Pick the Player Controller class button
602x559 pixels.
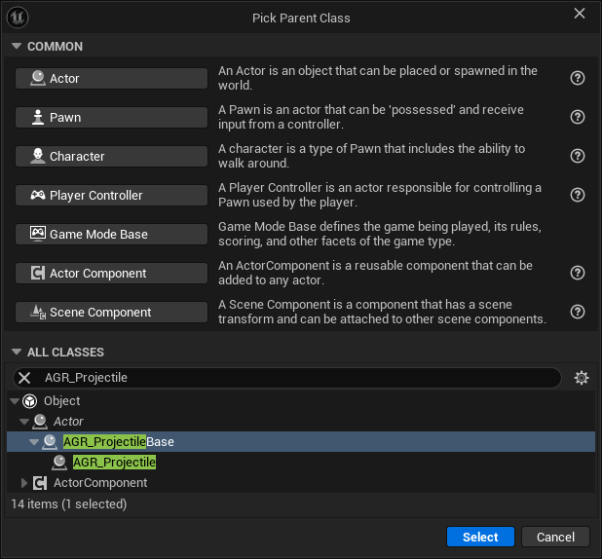[111, 195]
